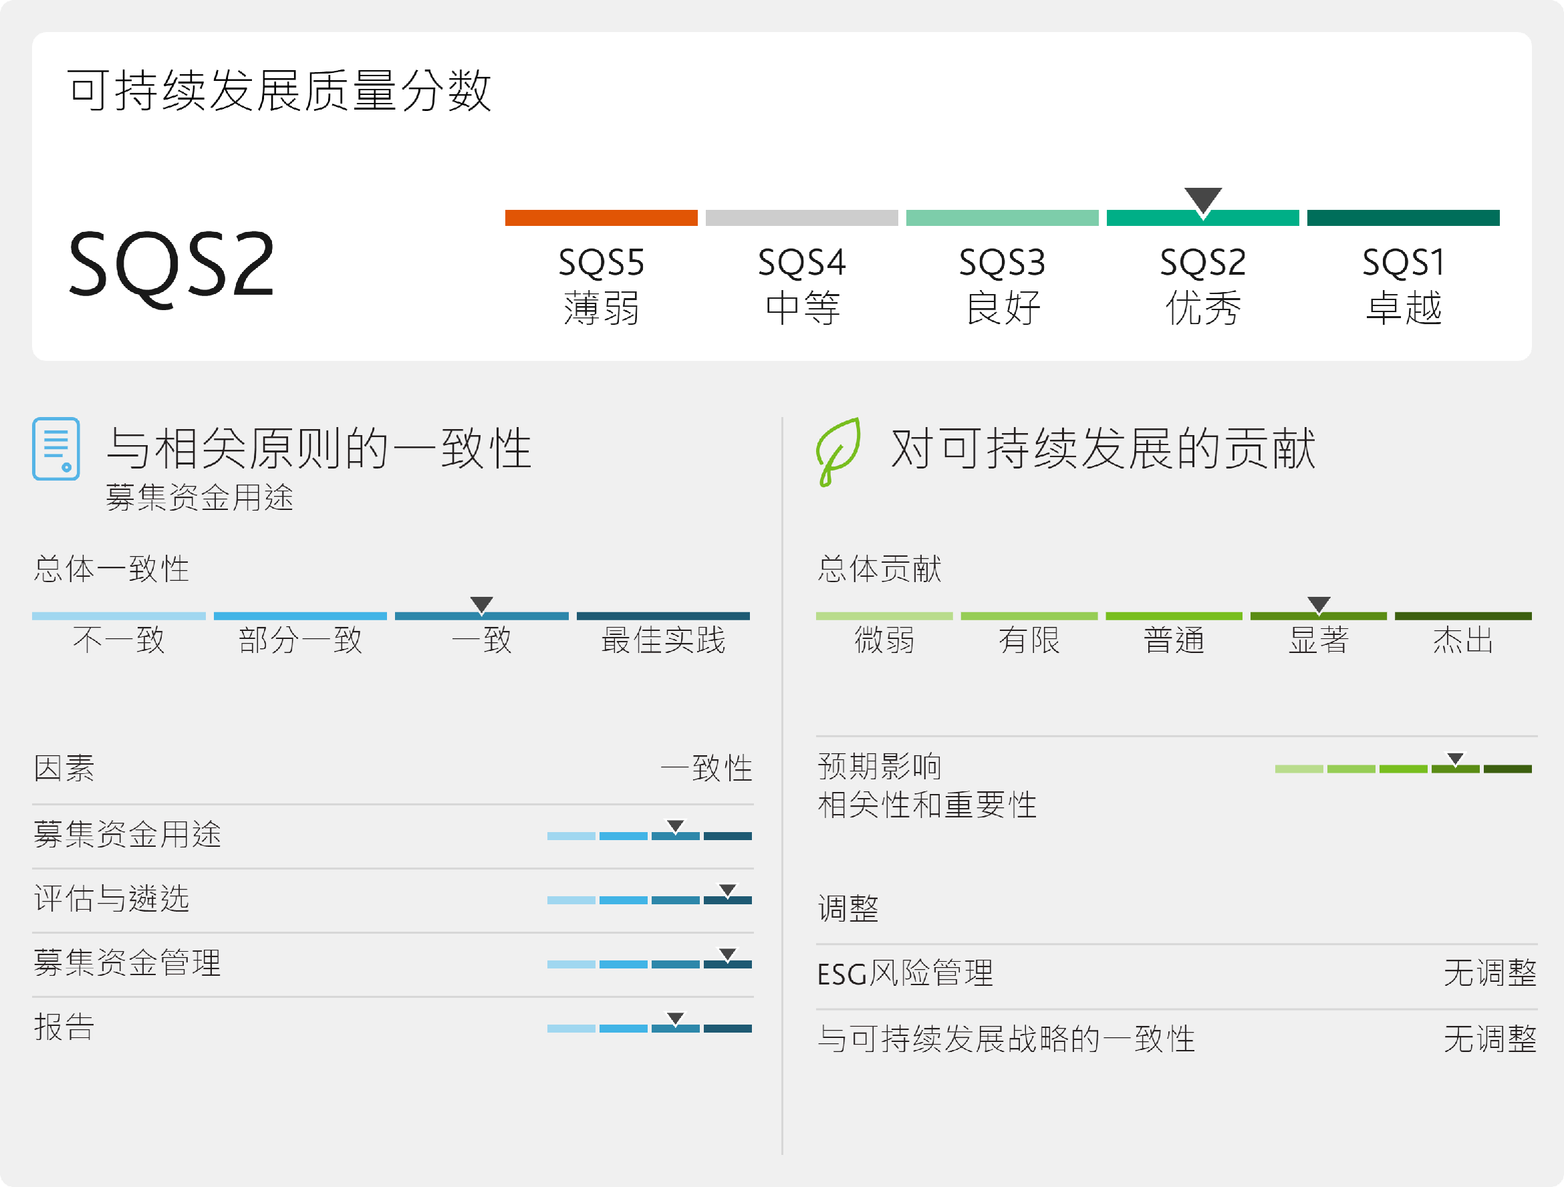Click the triangle marker on 总体一致性 scale
Screen dimensions: 1564x1187
481,604
